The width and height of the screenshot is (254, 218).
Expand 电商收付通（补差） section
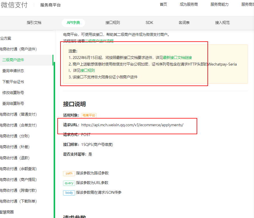click(15, 147)
